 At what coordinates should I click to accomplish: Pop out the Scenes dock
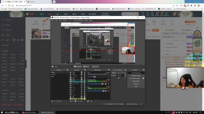[x=68, y=70]
